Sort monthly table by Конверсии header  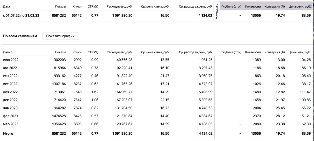pyautogui.click(x=253, y=52)
